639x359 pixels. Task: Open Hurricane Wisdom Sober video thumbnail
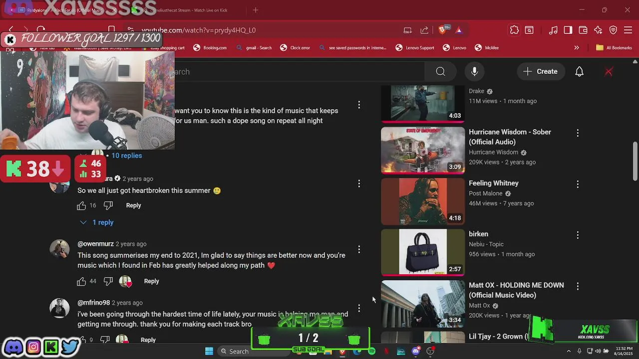click(423, 150)
